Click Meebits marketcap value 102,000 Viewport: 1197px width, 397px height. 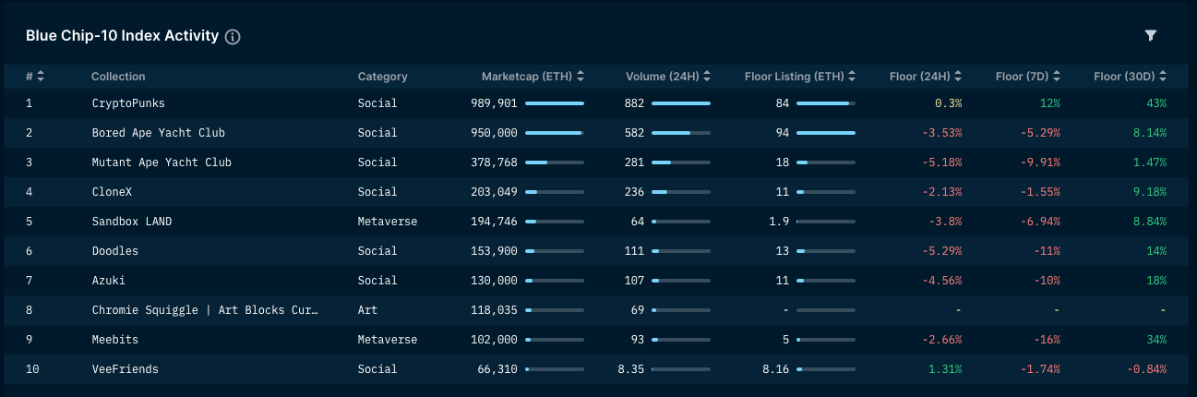494,340
